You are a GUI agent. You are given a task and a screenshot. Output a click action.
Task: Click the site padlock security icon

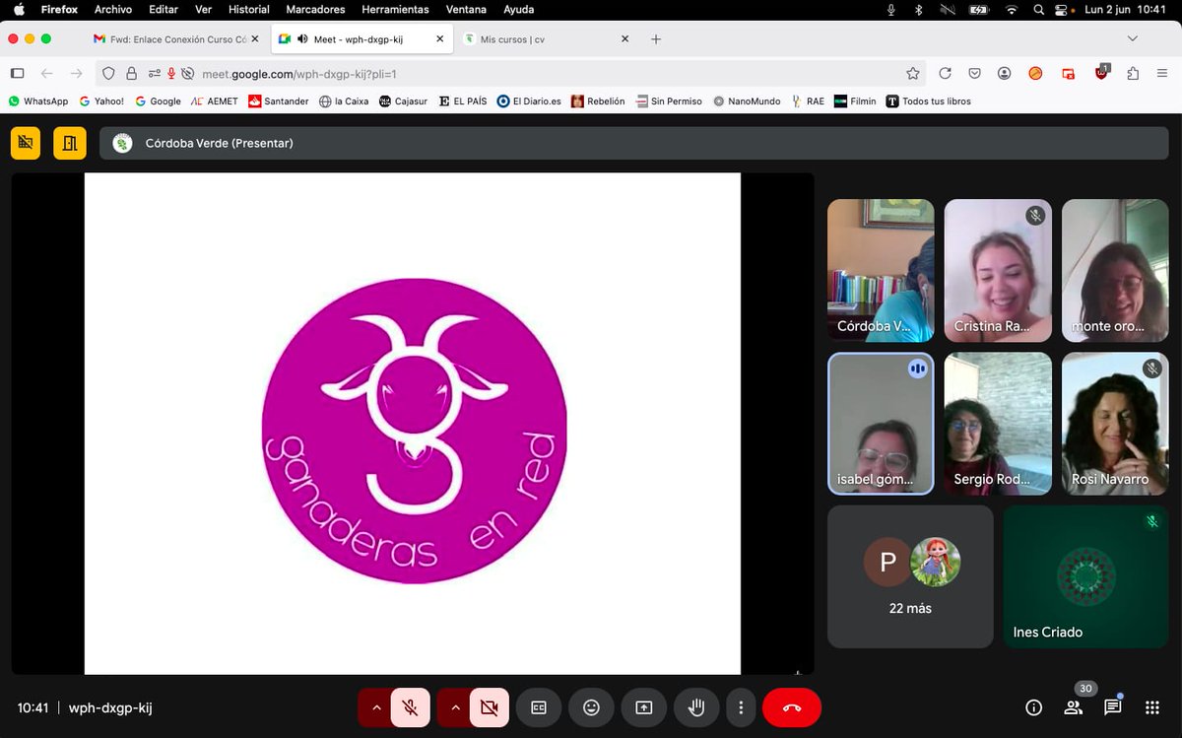pyautogui.click(x=131, y=73)
